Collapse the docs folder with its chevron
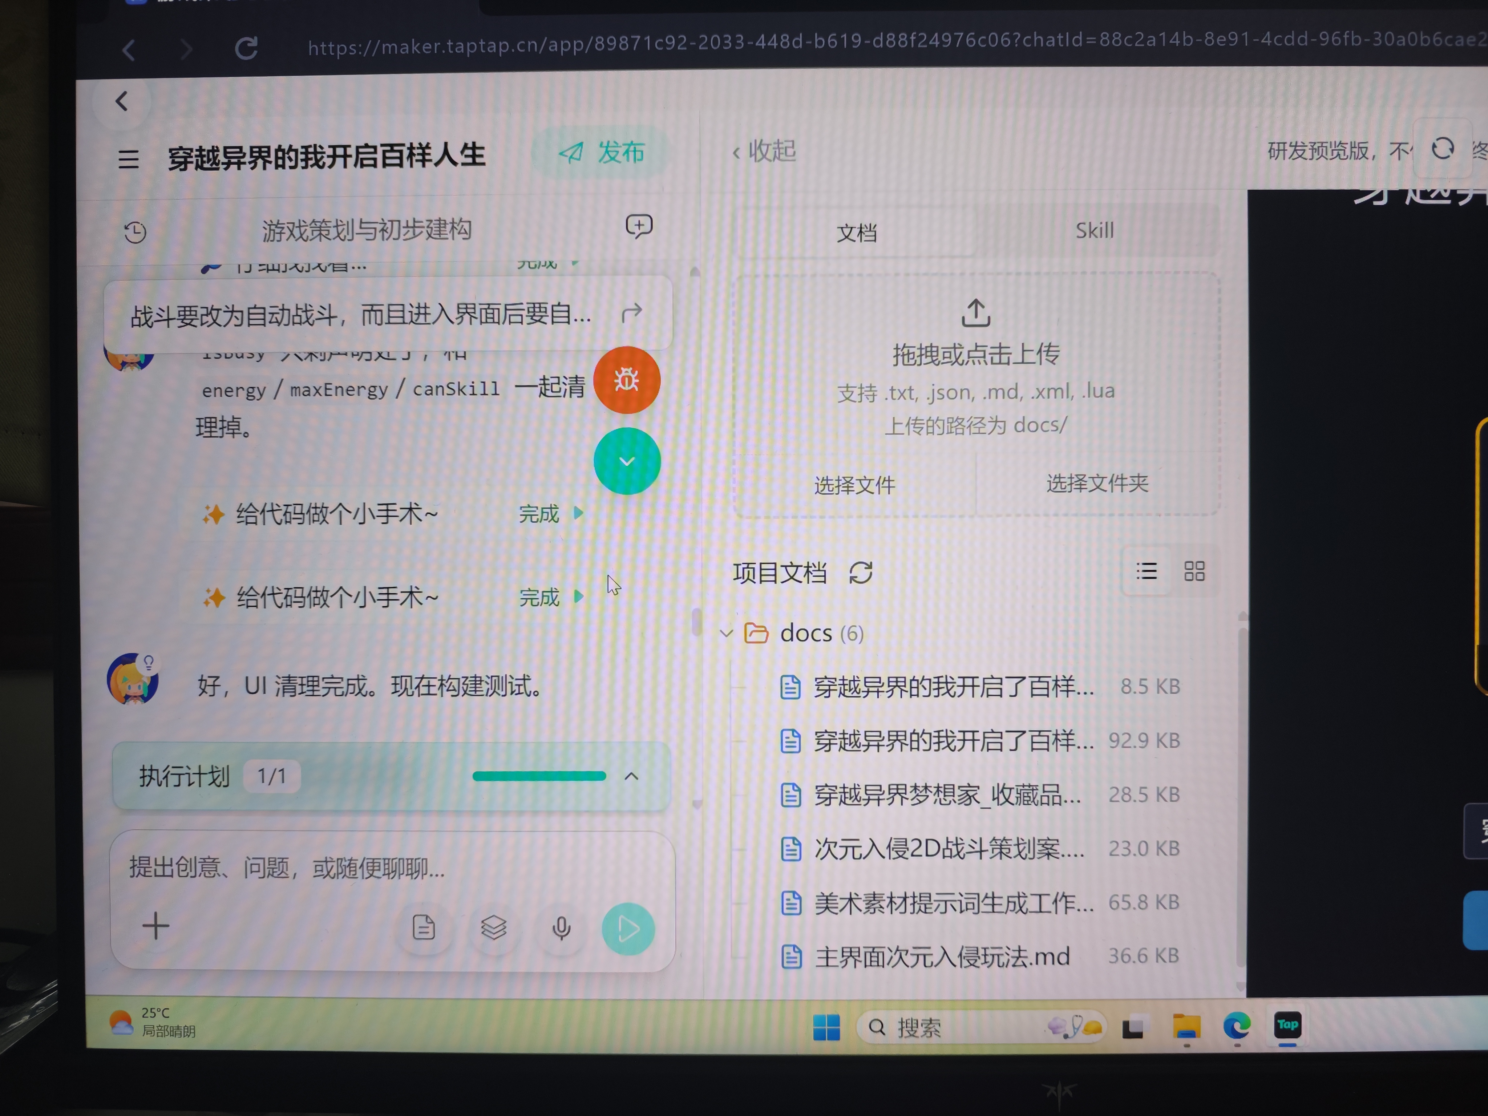The height and width of the screenshot is (1116, 1488). click(726, 633)
